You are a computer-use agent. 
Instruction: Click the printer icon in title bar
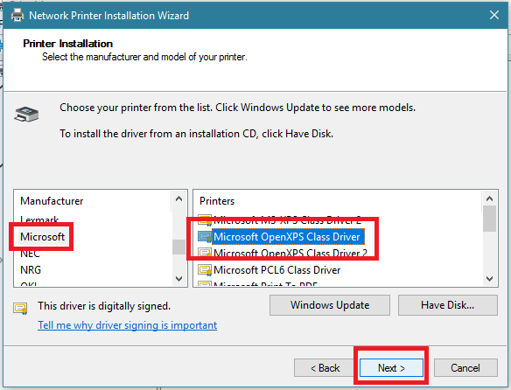(17, 16)
